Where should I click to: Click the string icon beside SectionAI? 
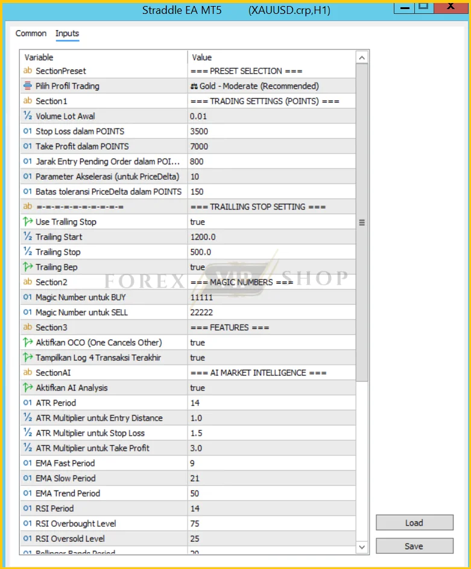click(28, 373)
